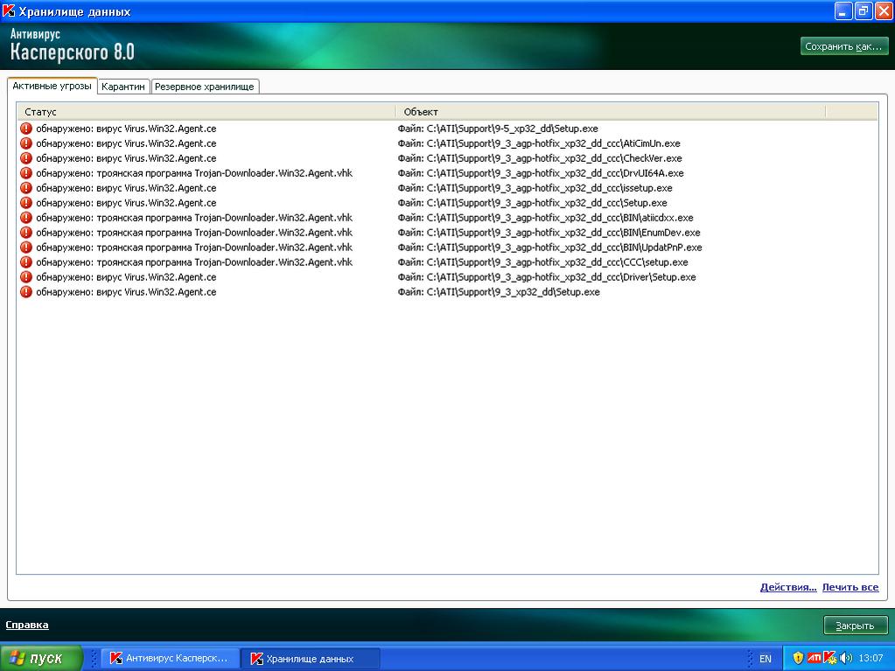Click the red alert icon beside 9-5_xp32_dd\Setup.exe

point(26,129)
